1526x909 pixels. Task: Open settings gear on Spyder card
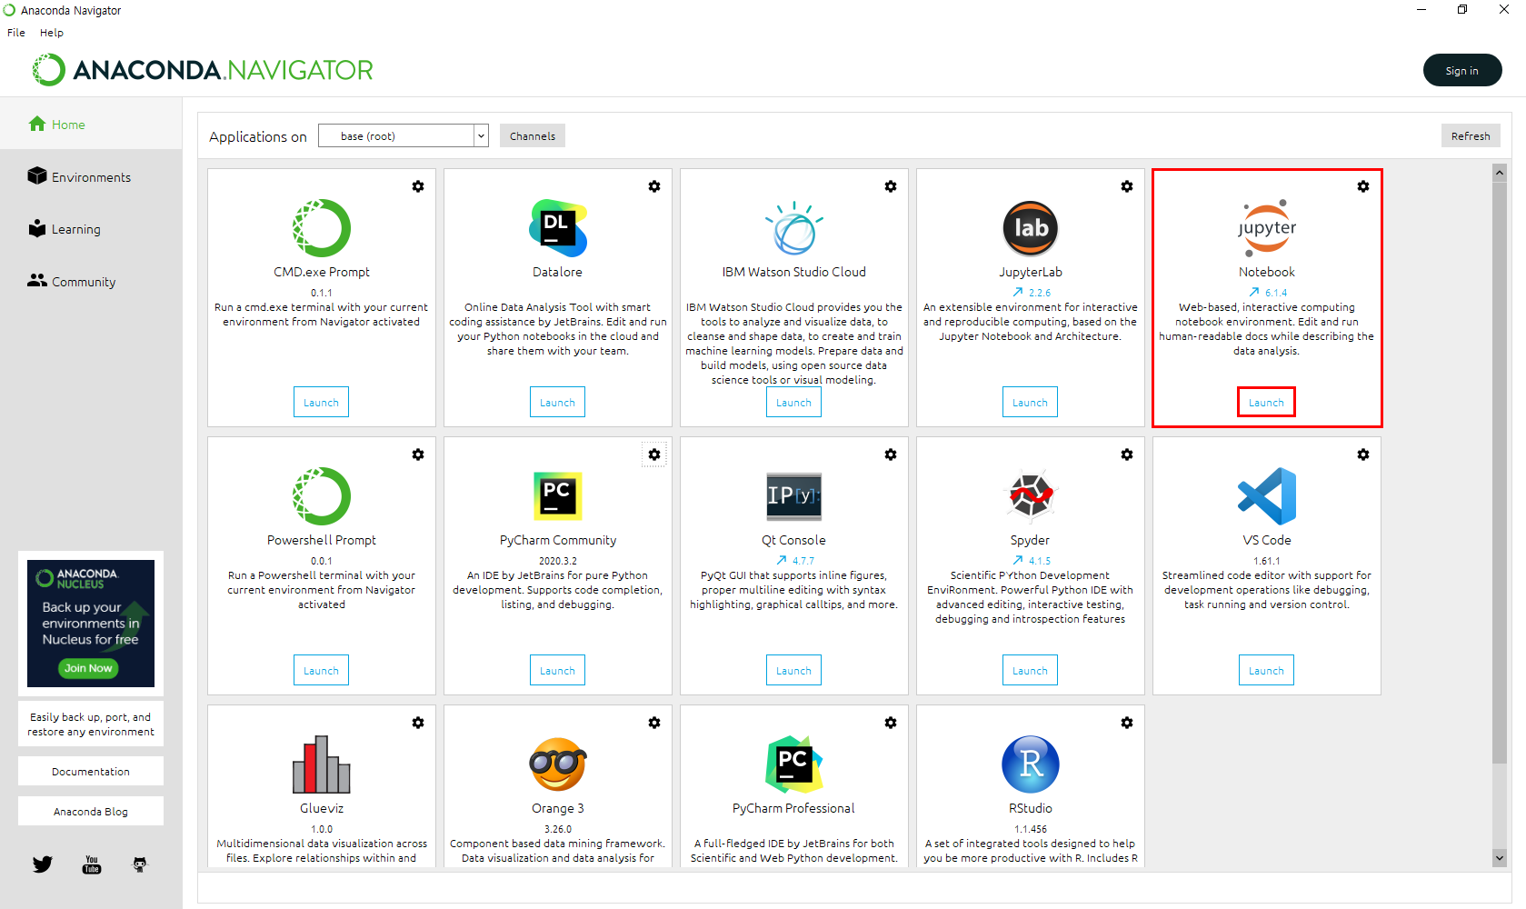tap(1127, 454)
